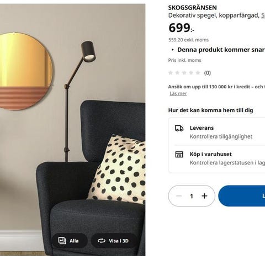
Task: Click the first rating star
Action: coord(171,73)
